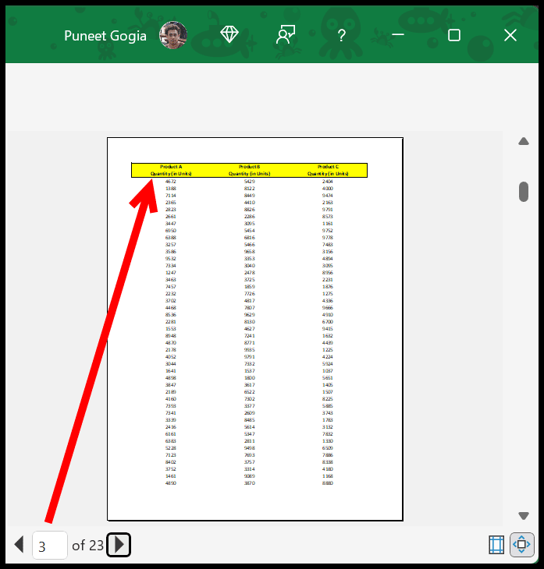Click the Product B header in preview
This screenshot has width=544, height=569.
[x=249, y=167]
